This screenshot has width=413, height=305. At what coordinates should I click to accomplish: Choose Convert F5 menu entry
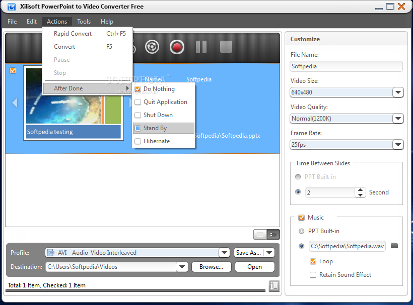click(87, 47)
